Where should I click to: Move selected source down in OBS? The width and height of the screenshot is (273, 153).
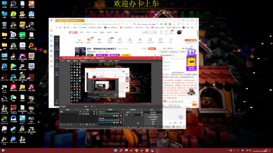[94, 124]
